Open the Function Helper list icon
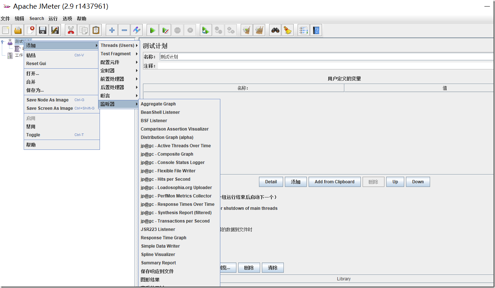Viewport: 495px width, 288px height. pyautogui.click(x=303, y=30)
